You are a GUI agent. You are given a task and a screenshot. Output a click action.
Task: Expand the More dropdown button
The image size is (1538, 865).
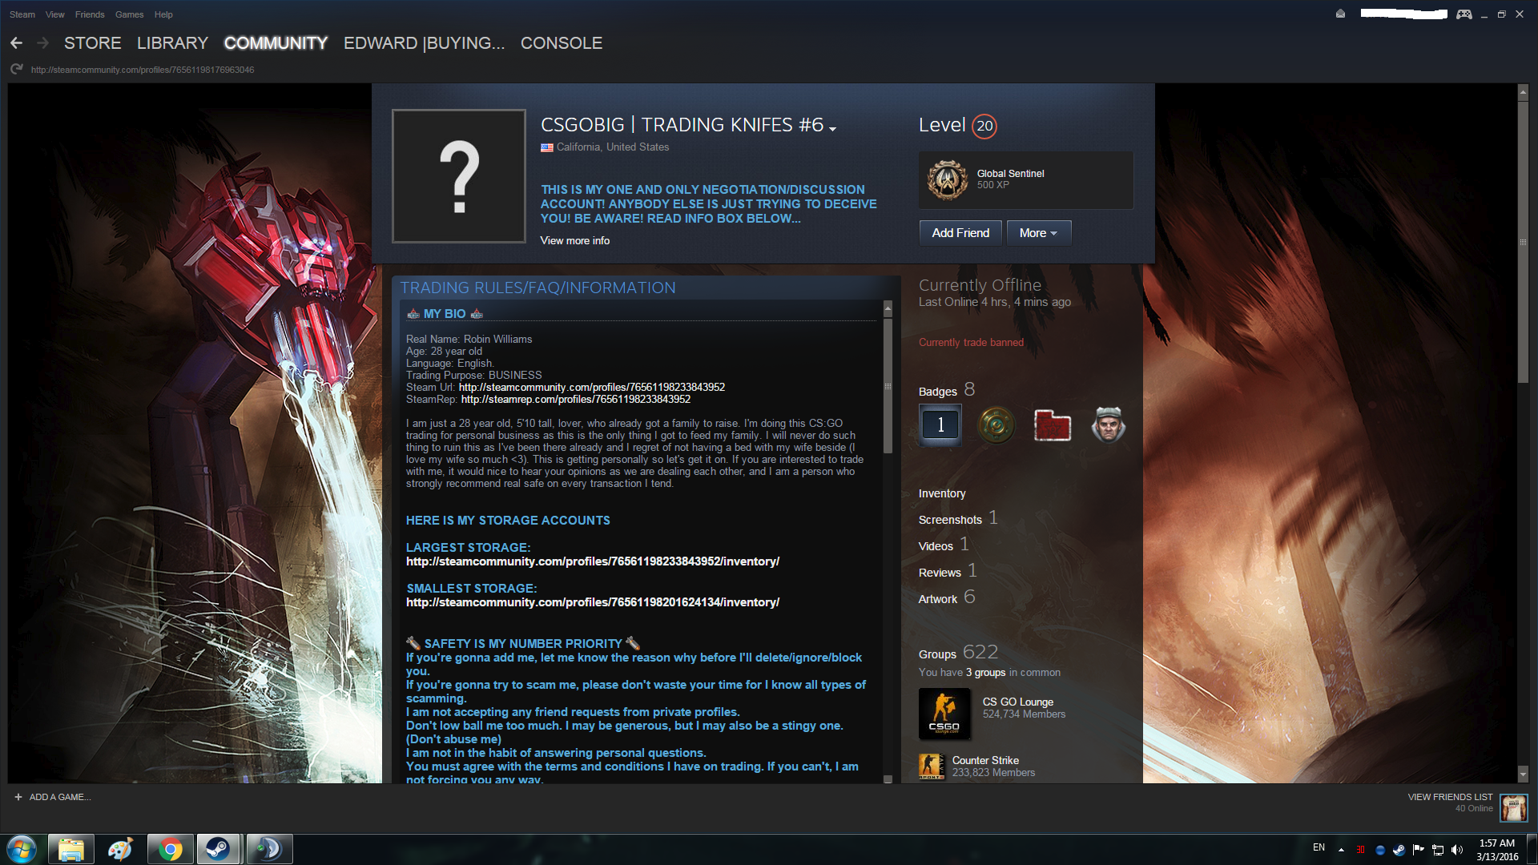[x=1038, y=233]
